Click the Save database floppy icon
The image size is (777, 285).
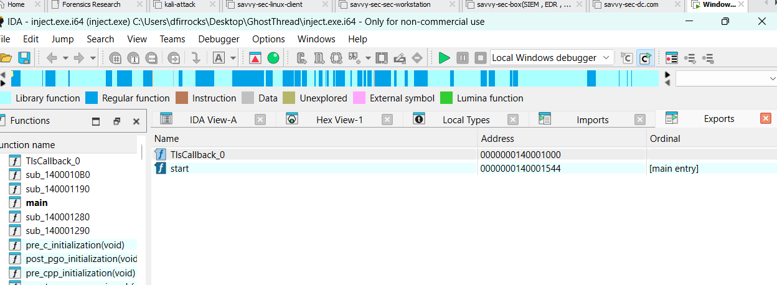pyautogui.click(x=24, y=58)
